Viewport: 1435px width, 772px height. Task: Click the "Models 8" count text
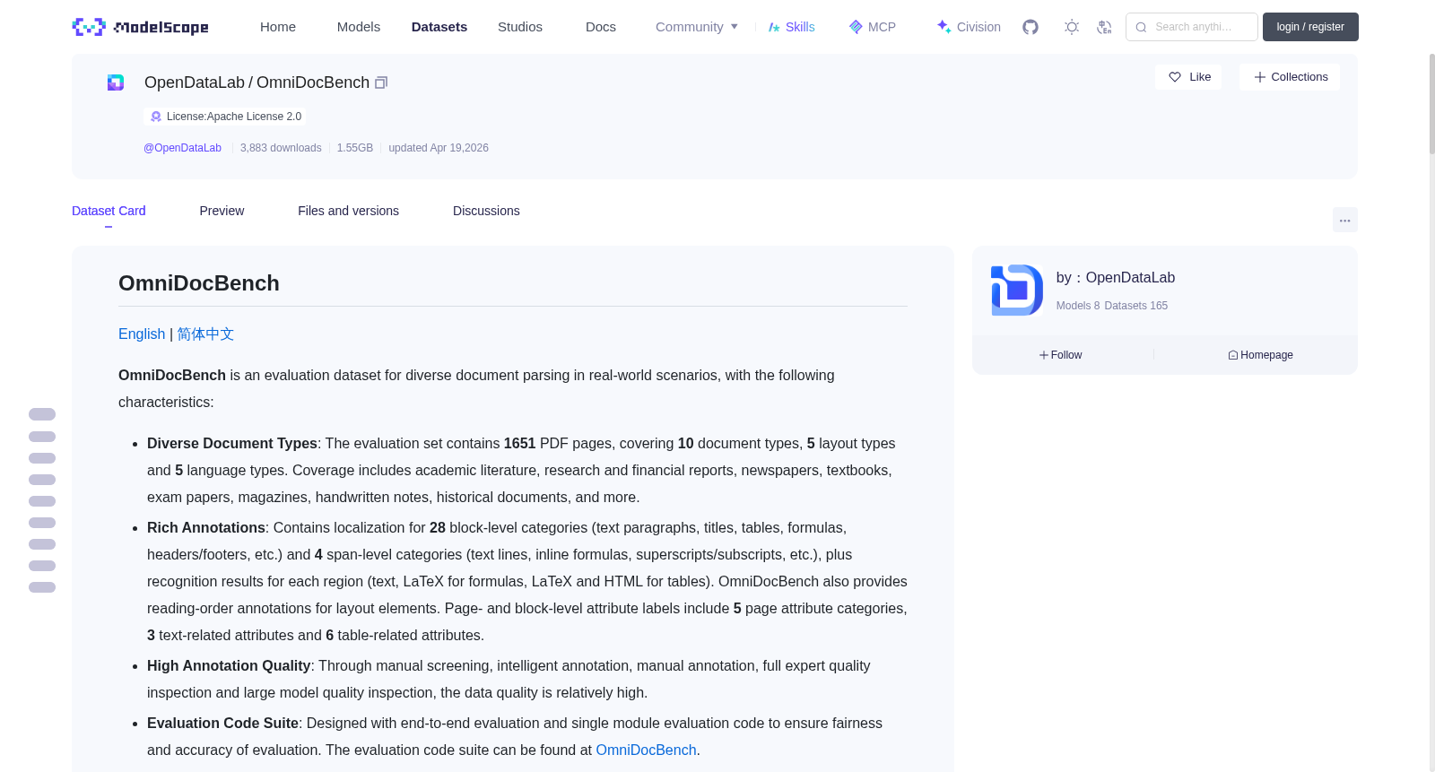(1078, 306)
